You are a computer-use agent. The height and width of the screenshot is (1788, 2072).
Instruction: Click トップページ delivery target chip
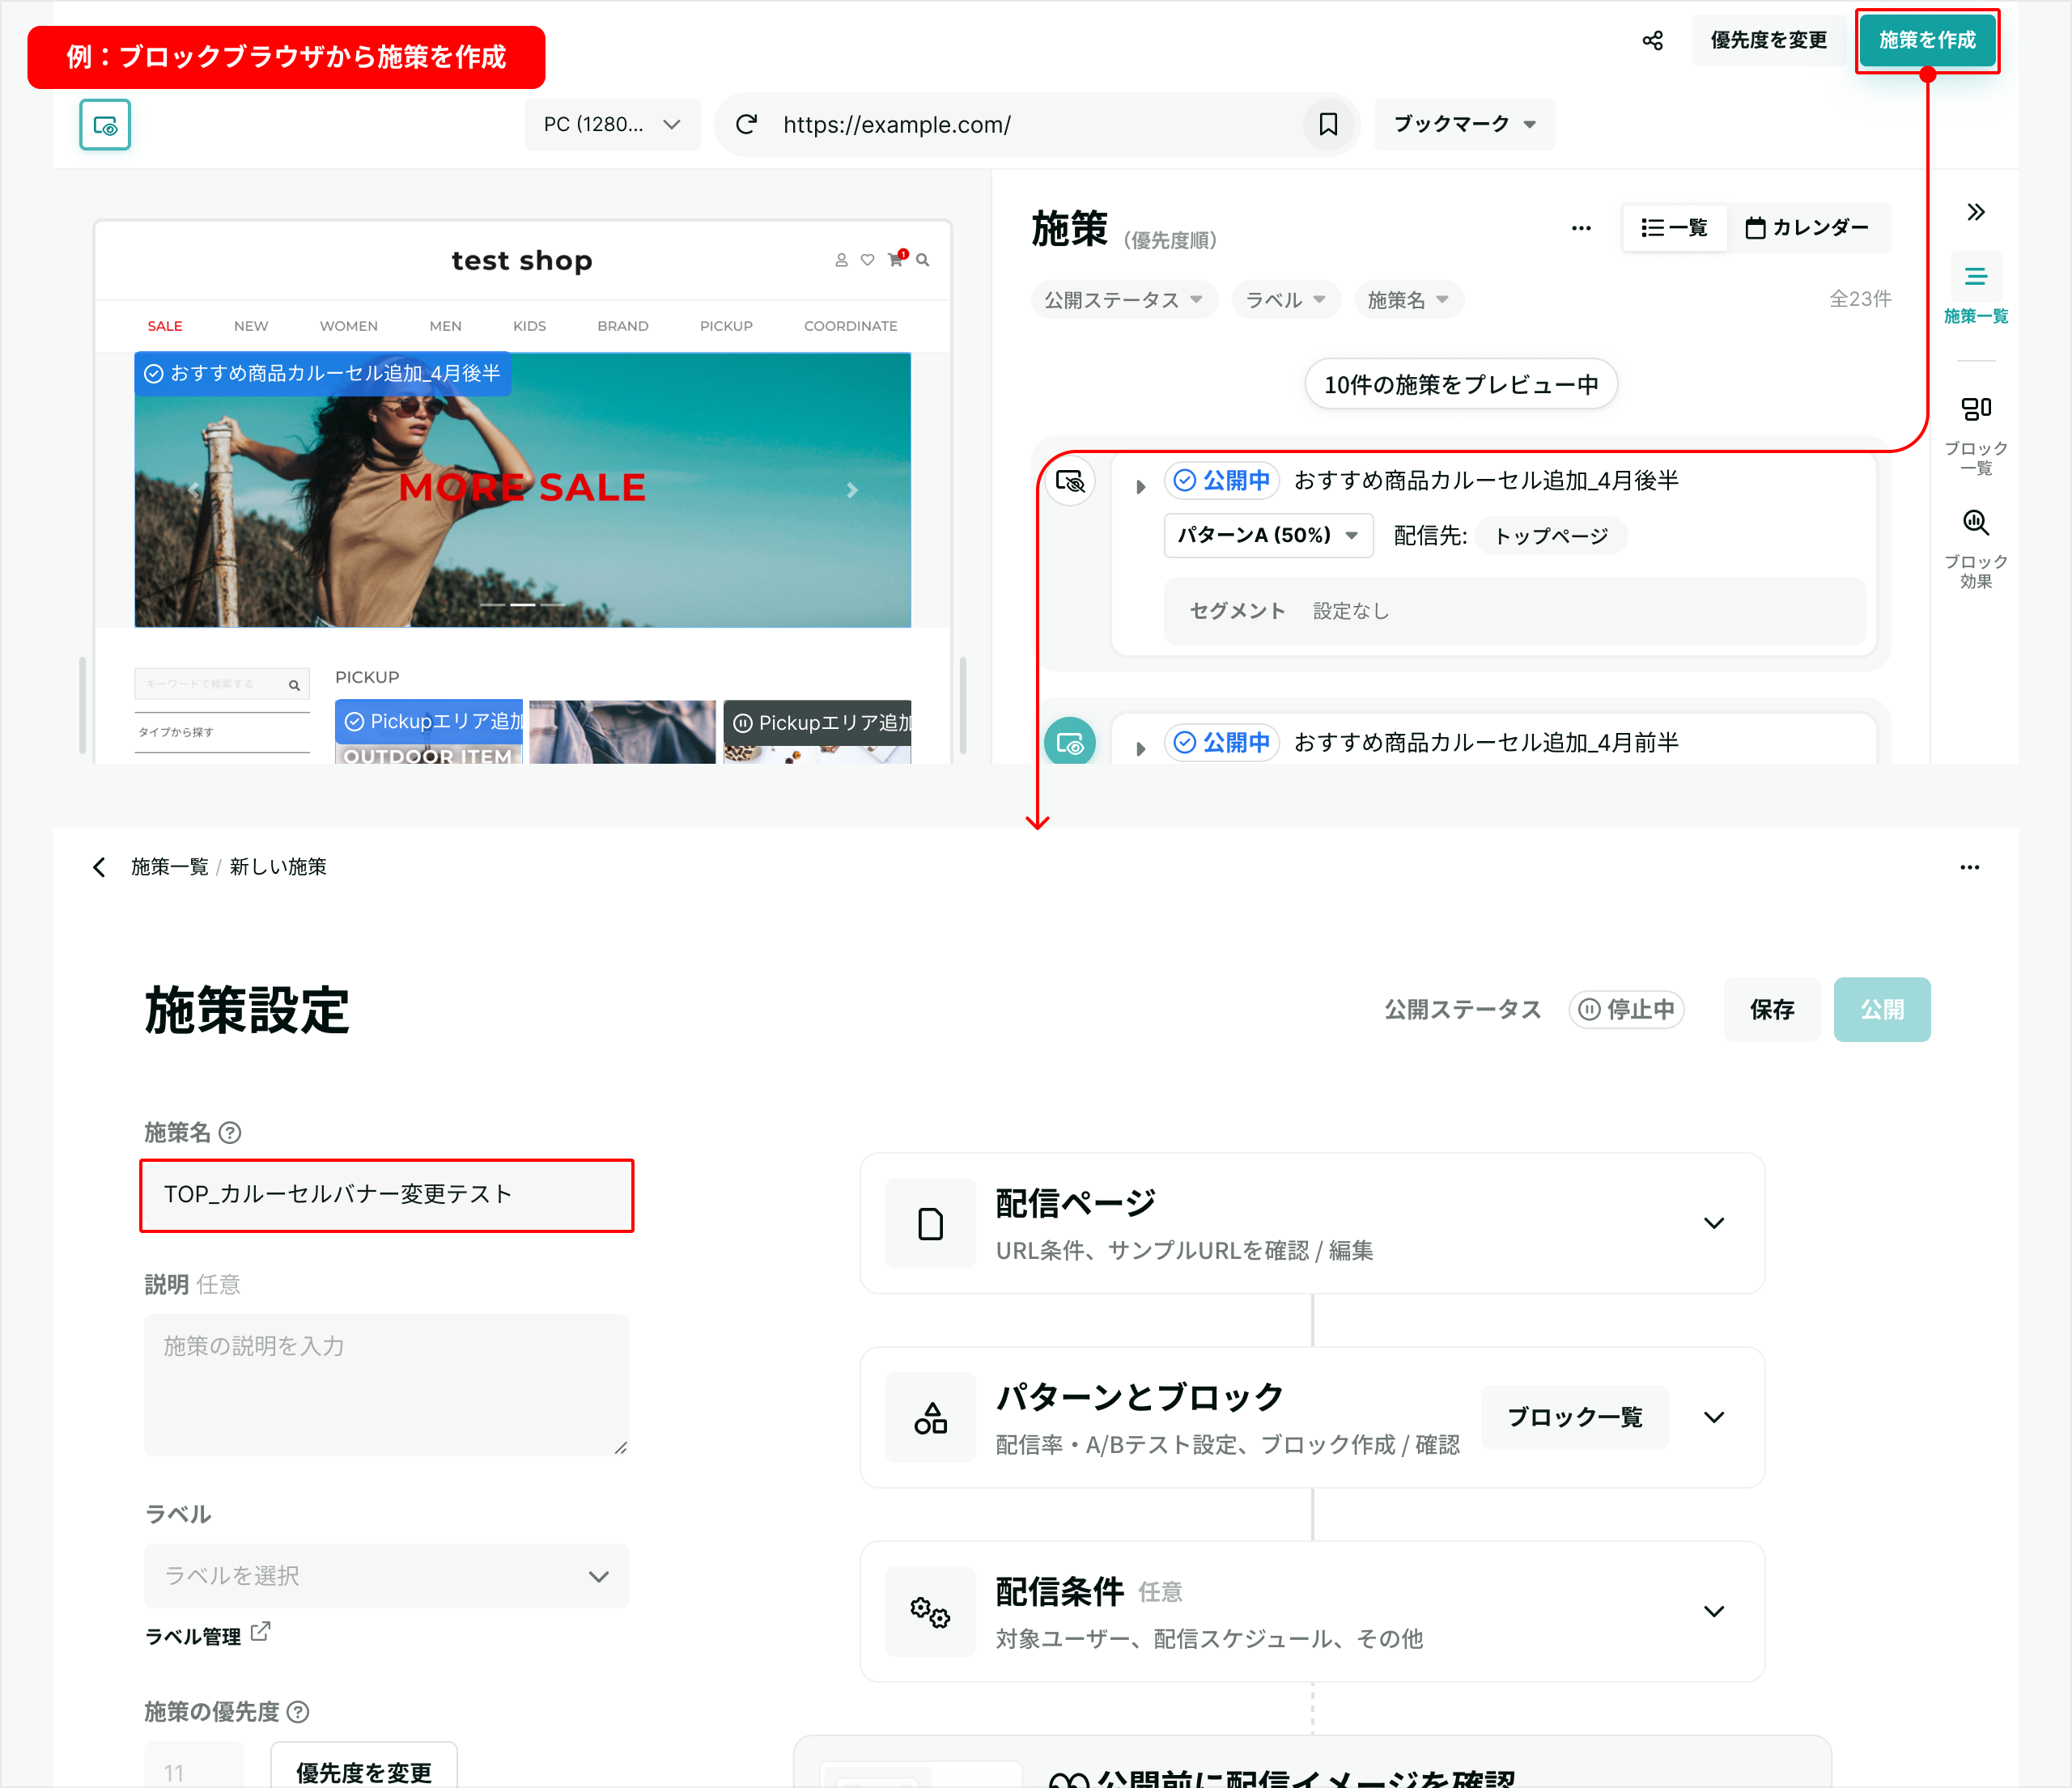tap(1552, 536)
